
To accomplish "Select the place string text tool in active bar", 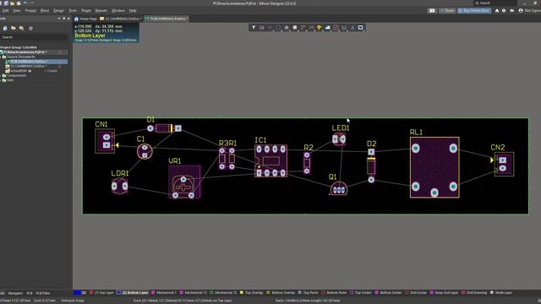I will (x=352, y=28).
